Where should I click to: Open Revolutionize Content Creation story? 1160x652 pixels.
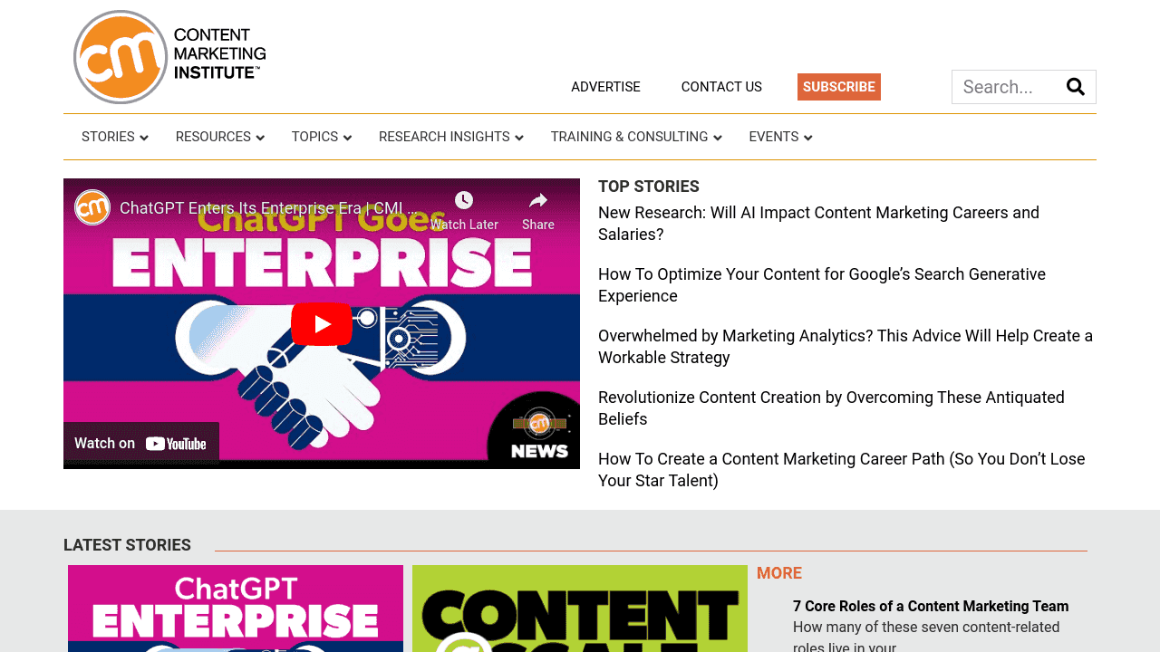tap(831, 408)
